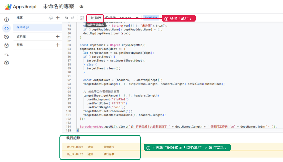Open project history icon in sidebar
The width and height of the screenshot is (283, 162).
click(x=7, y=37)
